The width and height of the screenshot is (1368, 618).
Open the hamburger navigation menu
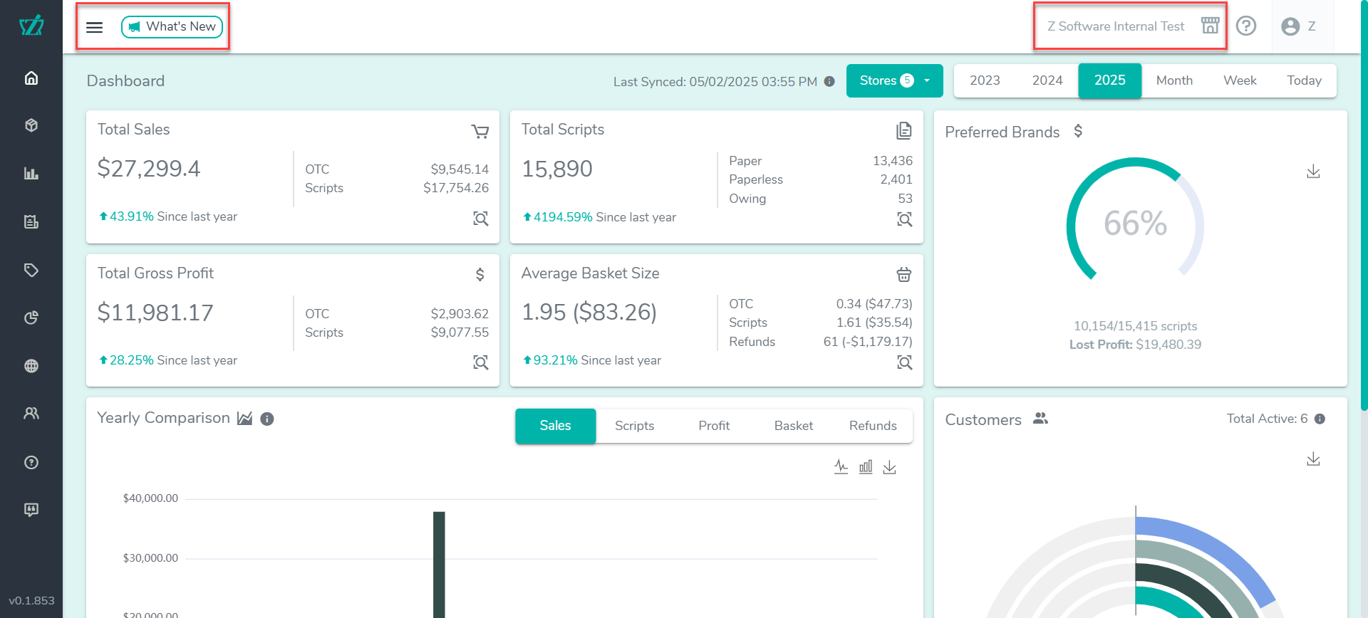tap(94, 27)
